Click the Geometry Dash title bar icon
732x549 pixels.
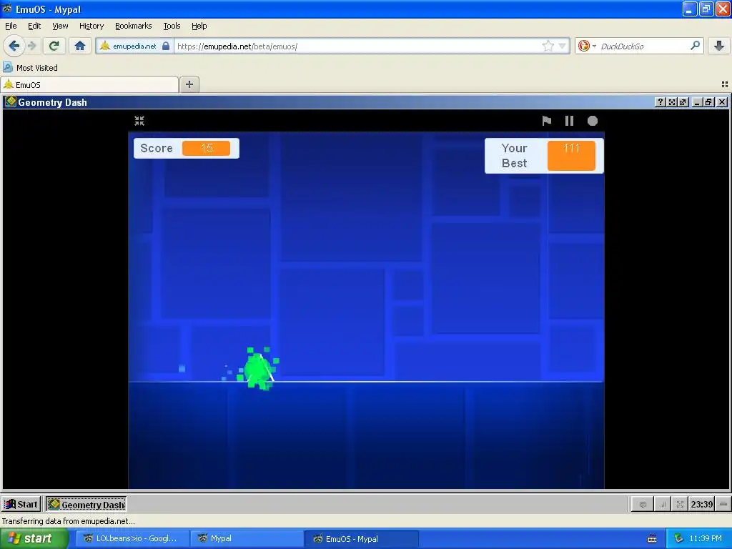[x=10, y=102]
